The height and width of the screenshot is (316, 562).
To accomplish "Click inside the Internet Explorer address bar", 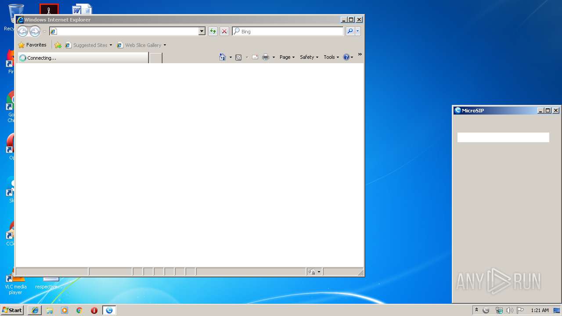I will pyautogui.click(x=124, y=31).
